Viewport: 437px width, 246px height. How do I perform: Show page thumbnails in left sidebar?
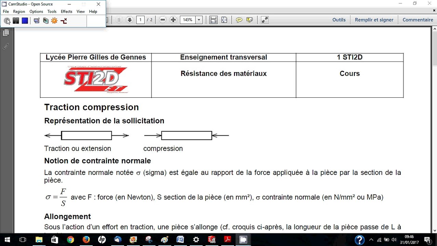coord(6,33)
